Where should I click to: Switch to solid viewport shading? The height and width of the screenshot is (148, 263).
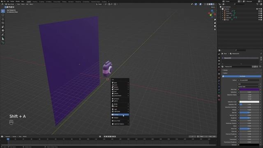(x=210, y=4)
